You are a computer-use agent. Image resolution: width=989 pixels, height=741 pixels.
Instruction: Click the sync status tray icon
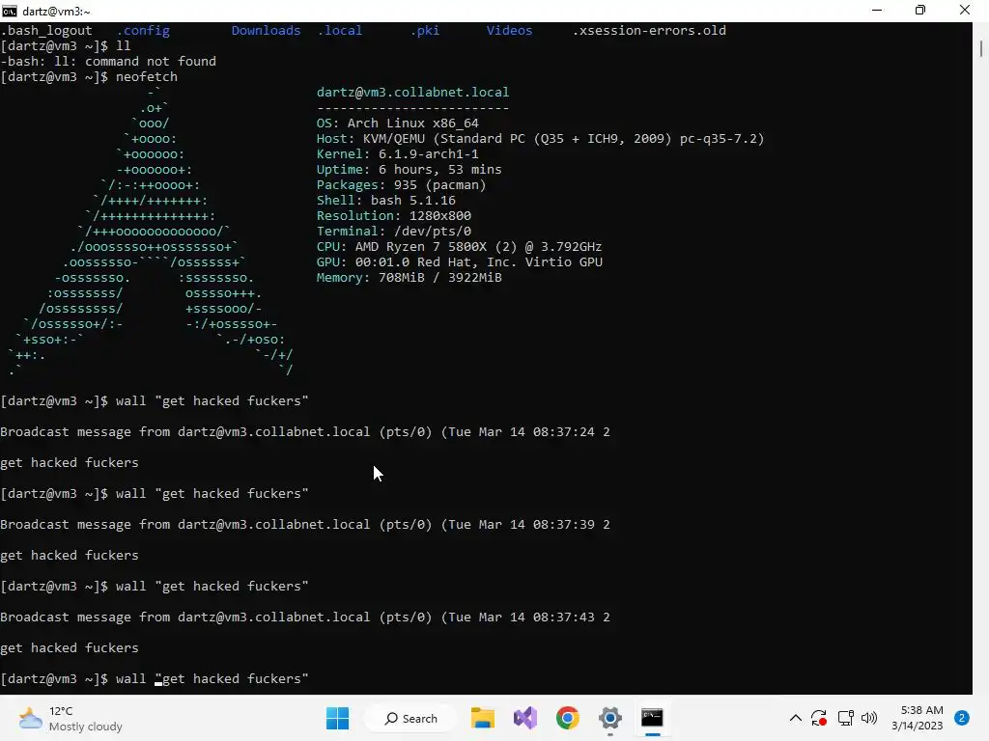819,718
